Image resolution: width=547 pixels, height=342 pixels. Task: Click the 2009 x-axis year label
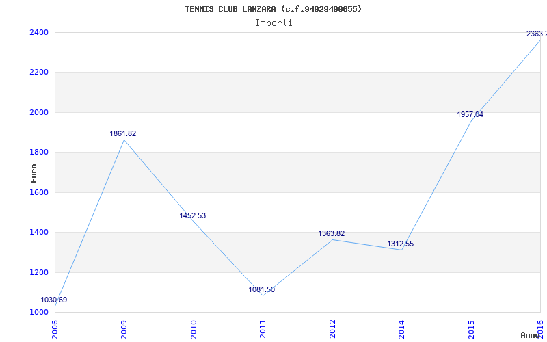(x=124, y=329)
